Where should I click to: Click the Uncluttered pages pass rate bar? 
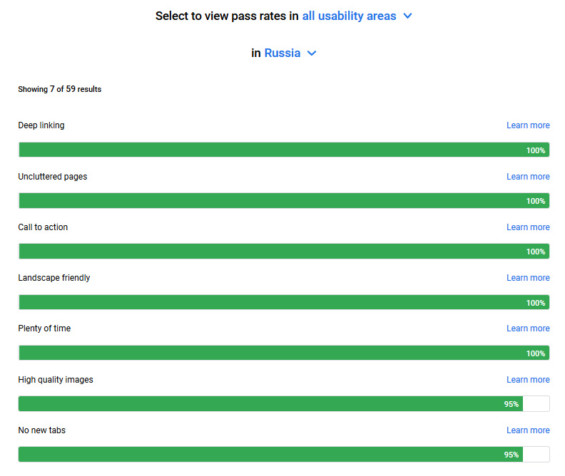[x=284, y=201]
